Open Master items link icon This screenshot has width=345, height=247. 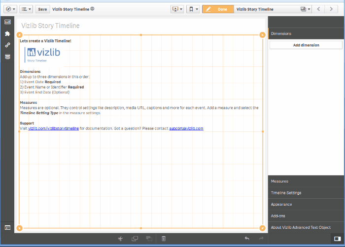point(7,45)
